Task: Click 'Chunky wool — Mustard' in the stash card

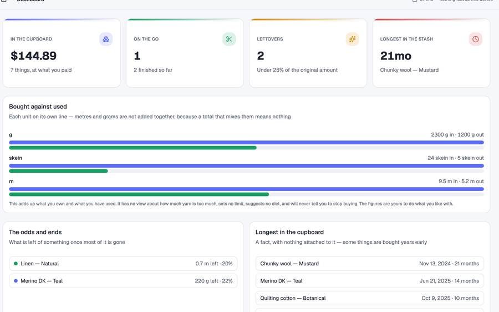Action: click(x=409, y=70)
